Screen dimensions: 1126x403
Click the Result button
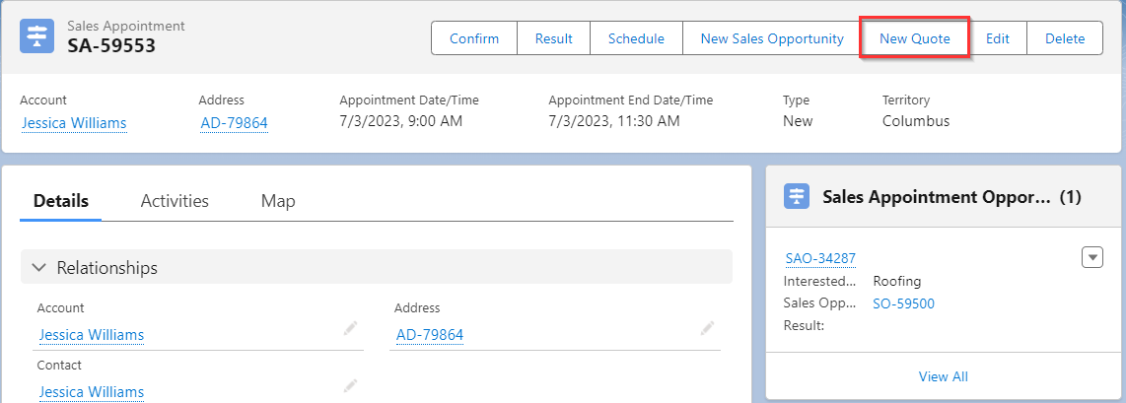(554, 38)
